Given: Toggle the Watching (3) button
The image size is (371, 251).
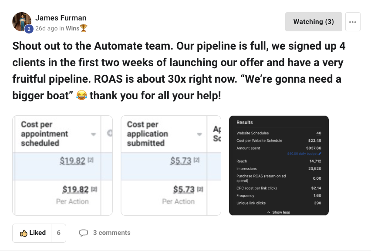Looking at the screenshot, I should point(314,22).
